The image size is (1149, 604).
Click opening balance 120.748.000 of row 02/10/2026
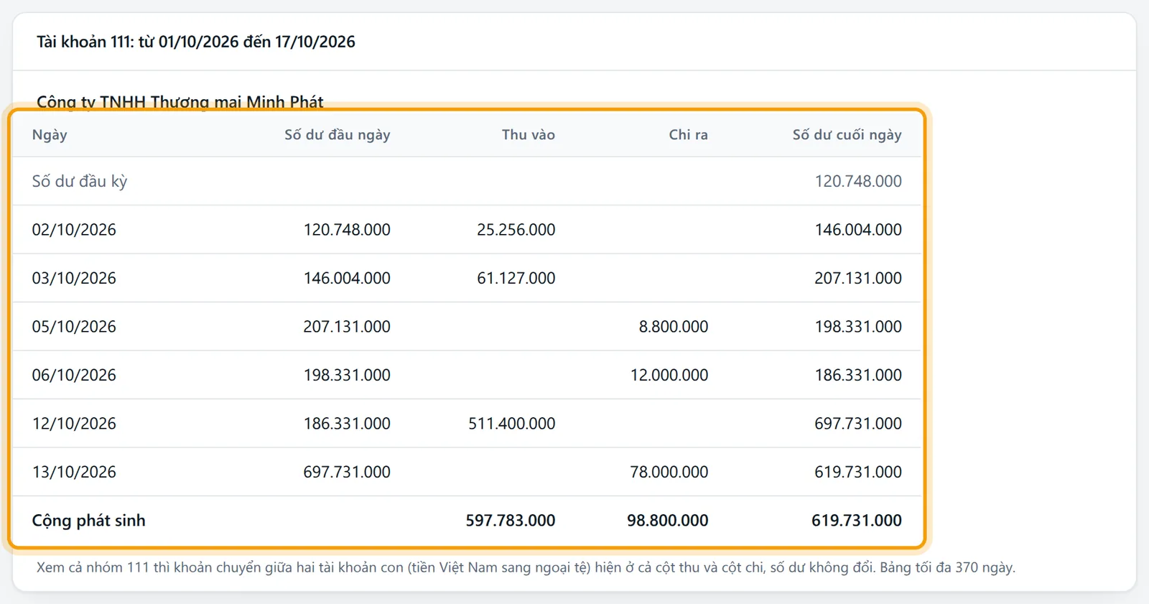347,230
